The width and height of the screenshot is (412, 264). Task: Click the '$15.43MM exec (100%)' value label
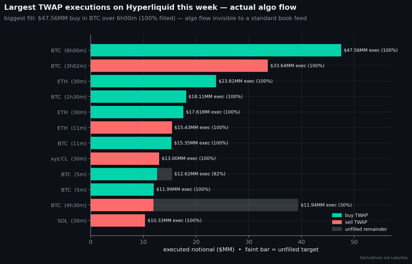[201, 127]
